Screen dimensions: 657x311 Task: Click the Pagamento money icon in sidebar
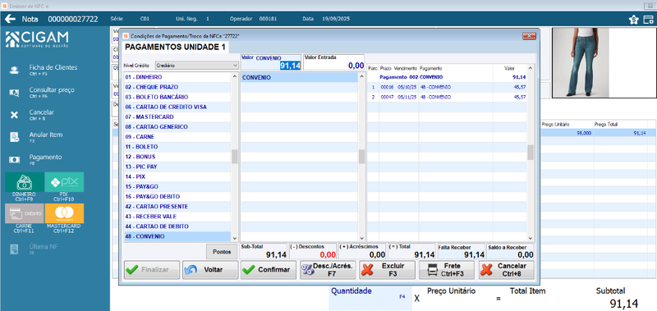point(14,160)
